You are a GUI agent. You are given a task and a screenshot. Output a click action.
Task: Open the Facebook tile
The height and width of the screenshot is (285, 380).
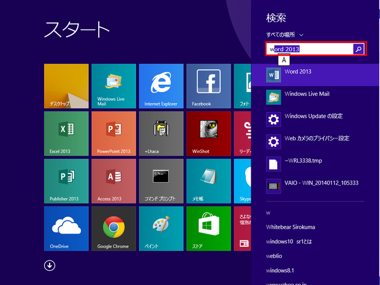click(x=208, y=86)
